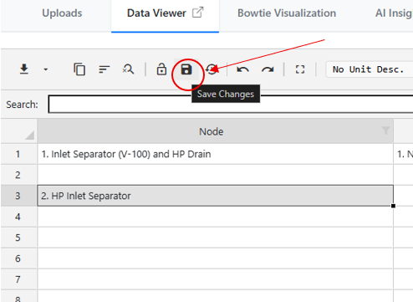Click cell '2. HP Inlet Separator'
Viewport: 413px width, 302px height.
click(216, 196)
